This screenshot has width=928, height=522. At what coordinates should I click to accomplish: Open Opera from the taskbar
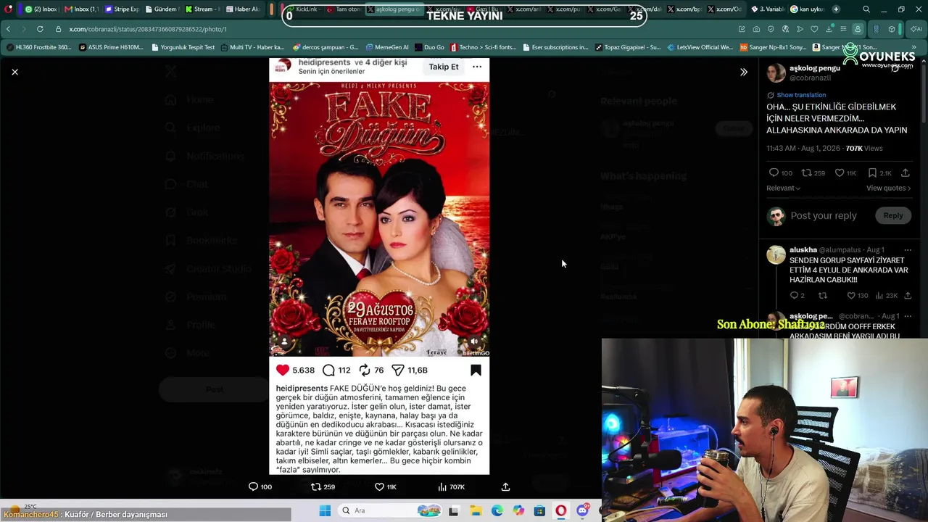(x=560, y=511)
